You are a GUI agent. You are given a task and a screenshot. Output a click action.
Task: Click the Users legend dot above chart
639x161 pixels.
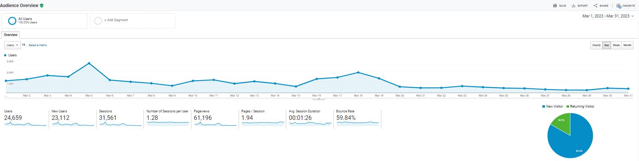coord(5,55)
